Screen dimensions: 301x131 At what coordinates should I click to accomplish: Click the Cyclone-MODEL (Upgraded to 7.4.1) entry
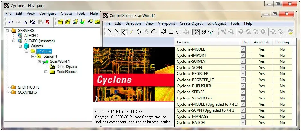pos(208,104)
